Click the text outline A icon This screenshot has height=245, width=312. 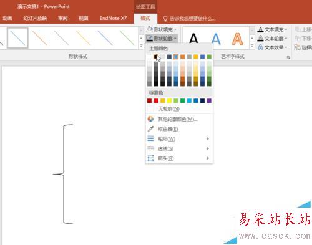pos(260,39)
